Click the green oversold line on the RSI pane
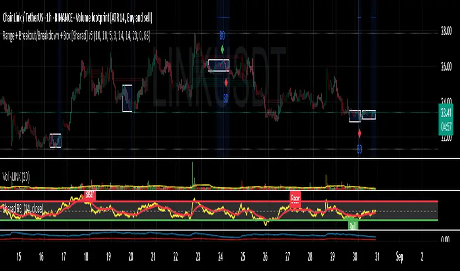The height and width of the screenshot is (271, 460). [219, 220]
